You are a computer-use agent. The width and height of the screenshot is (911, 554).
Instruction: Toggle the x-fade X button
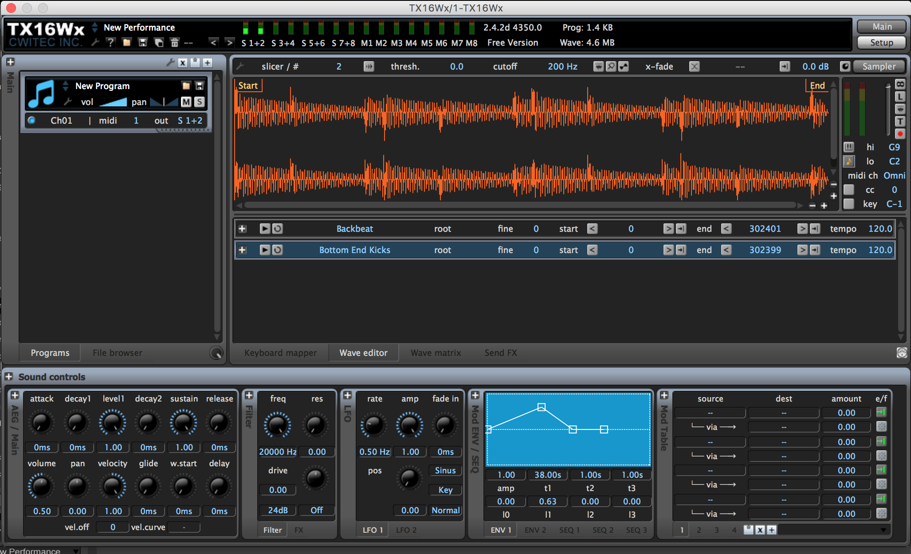tap(694, 66)
